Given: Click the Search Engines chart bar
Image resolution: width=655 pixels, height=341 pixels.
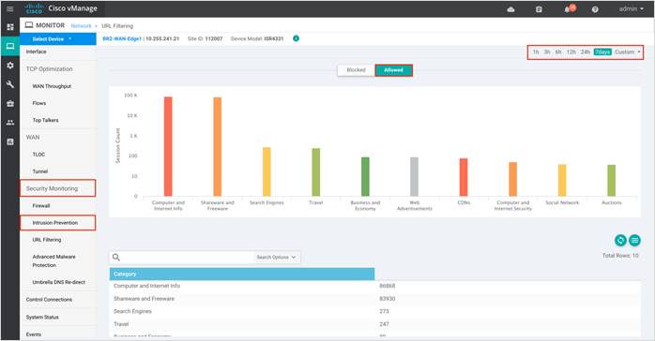Looking at the screenshot, I should tap(267, 171).
